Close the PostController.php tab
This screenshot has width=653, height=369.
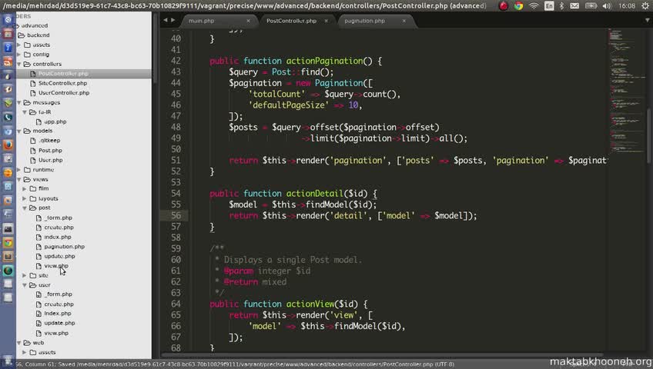tap(326, 21)
